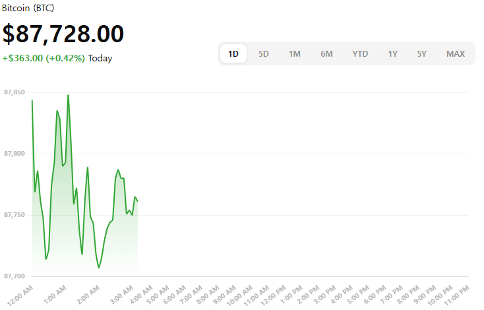Image resolution: width=484 pixels, height=310 pixels.
Task: Click the $87,728.00 price heading
Action: [63, 34]
